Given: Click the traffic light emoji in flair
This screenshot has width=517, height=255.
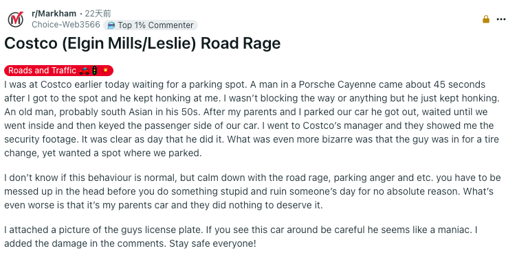Looking at the screenshot, I should (x=95, y=71).
